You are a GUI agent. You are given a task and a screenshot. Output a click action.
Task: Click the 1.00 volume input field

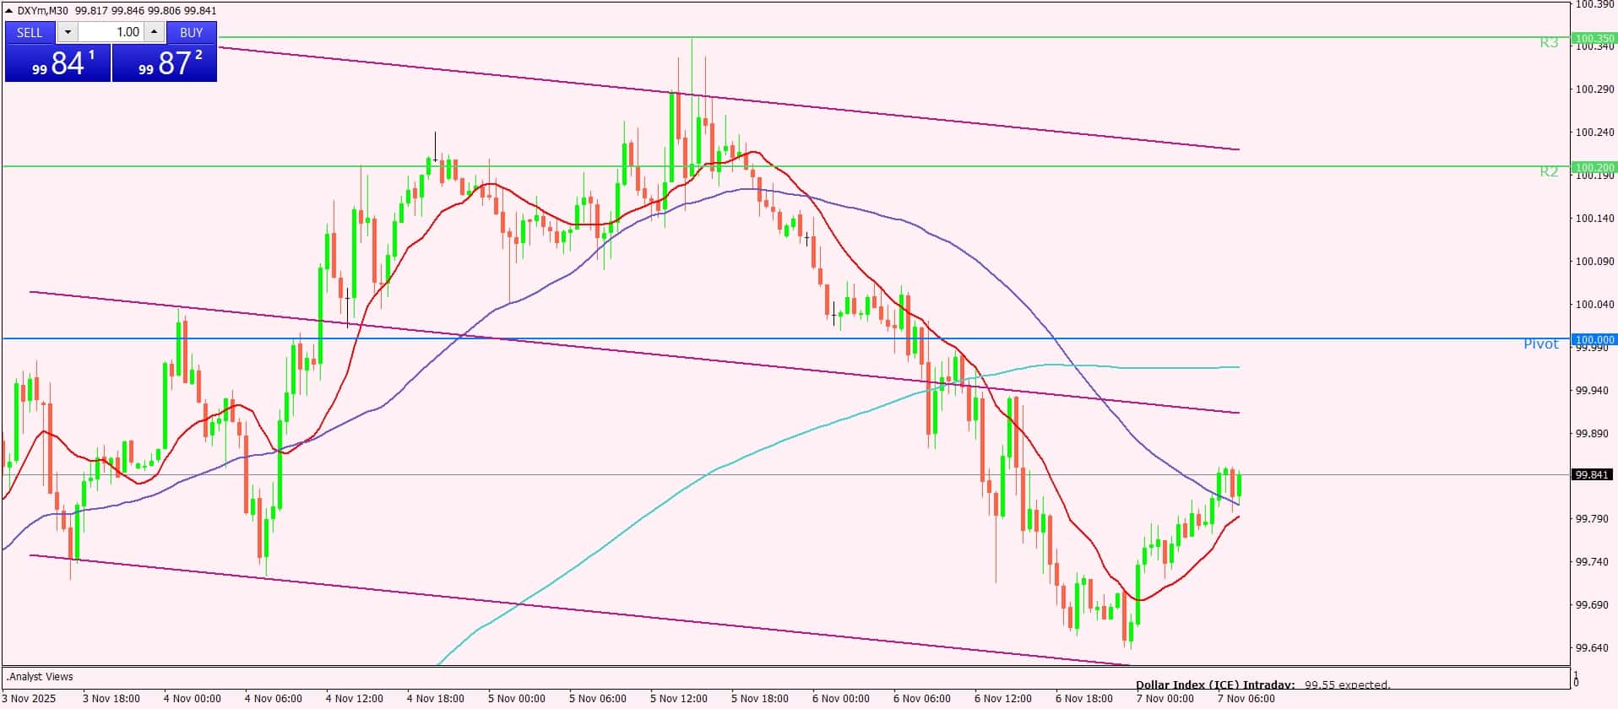click(112, 33)
